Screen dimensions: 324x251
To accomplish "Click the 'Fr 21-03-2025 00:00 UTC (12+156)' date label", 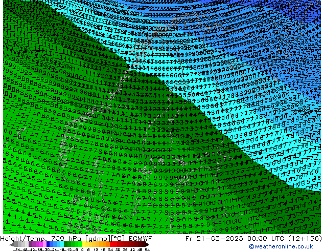I will [x=253, y=239].
